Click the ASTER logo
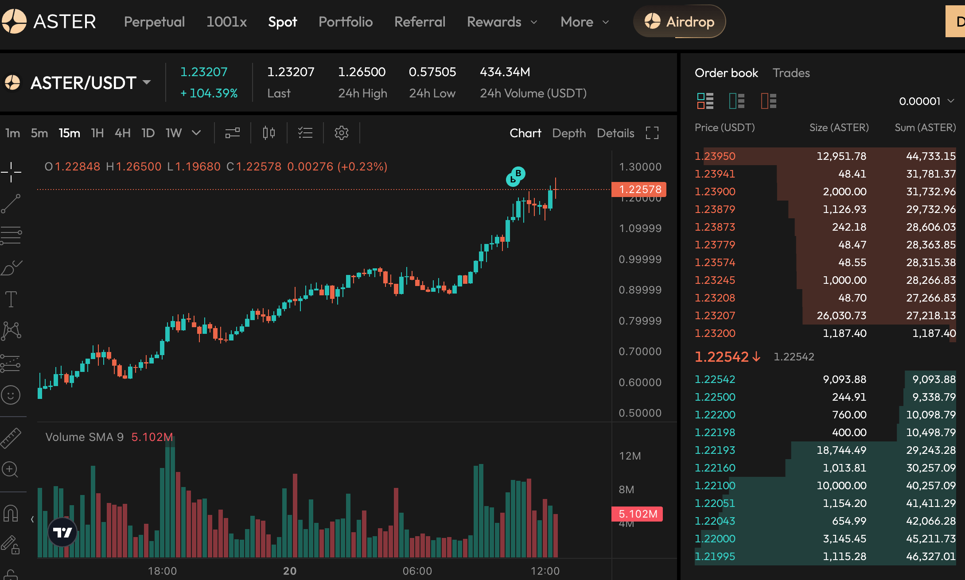 [x=49, y=21]
